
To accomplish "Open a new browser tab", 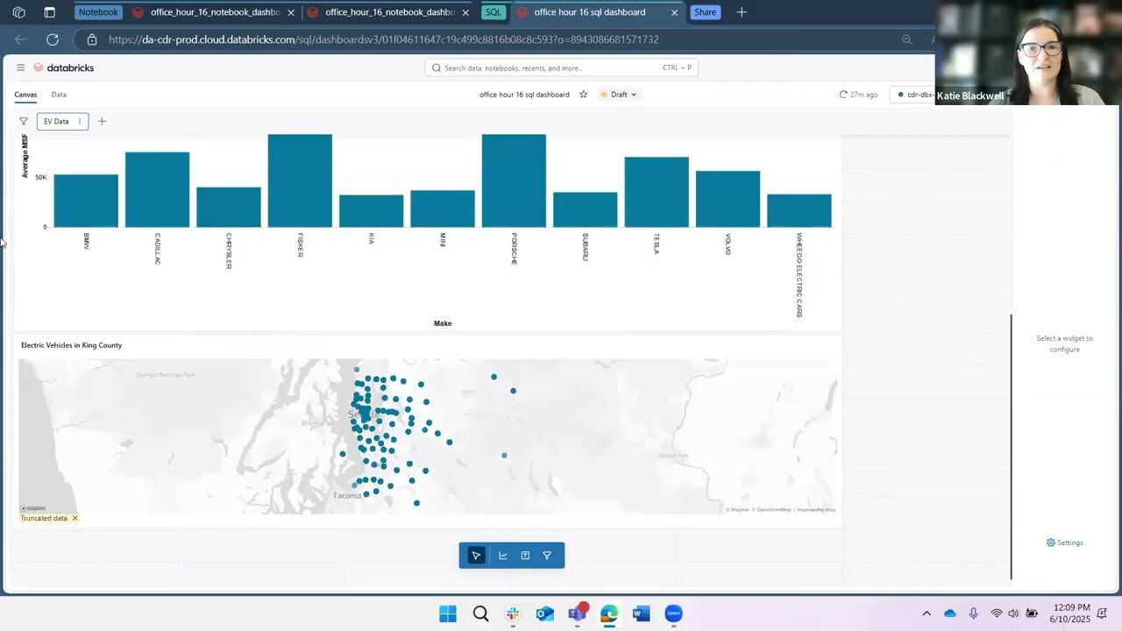I will pyautogui.click(x=742, y=12).
